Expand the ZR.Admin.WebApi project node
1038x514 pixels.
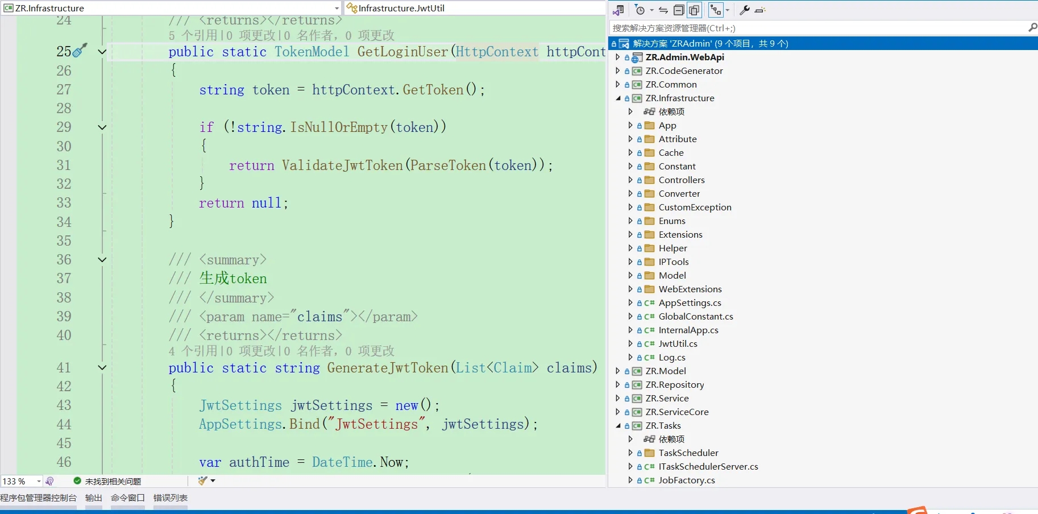pyautogui.click(x=618, y=57)
